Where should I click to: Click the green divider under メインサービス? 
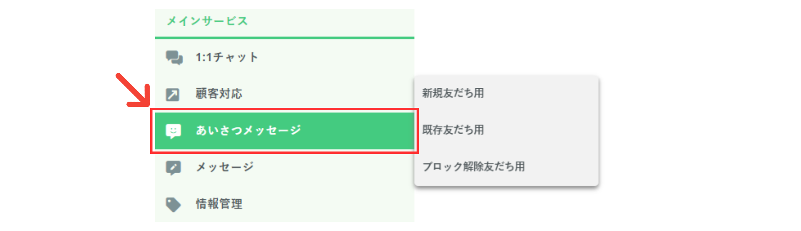click(x=285, y=38)
